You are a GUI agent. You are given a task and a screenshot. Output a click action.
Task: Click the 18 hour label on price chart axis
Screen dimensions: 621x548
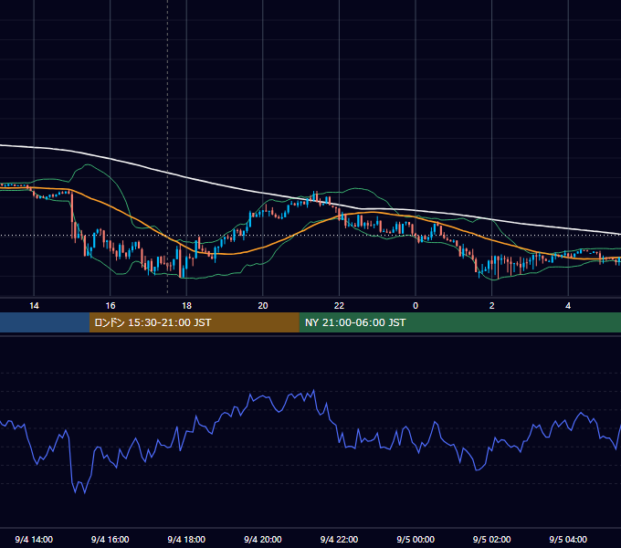[186, 306]
